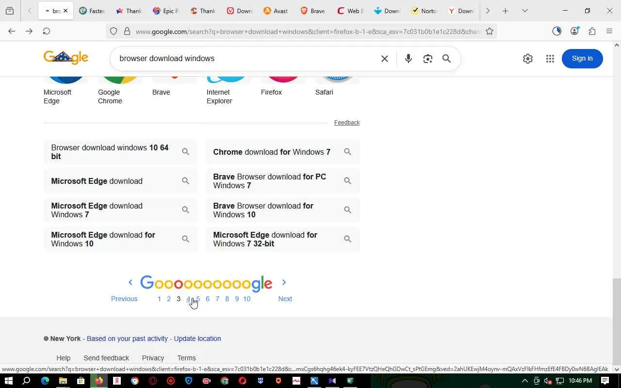
Task: Open the Firefox application menu
Action: click(x=609, y=31)
